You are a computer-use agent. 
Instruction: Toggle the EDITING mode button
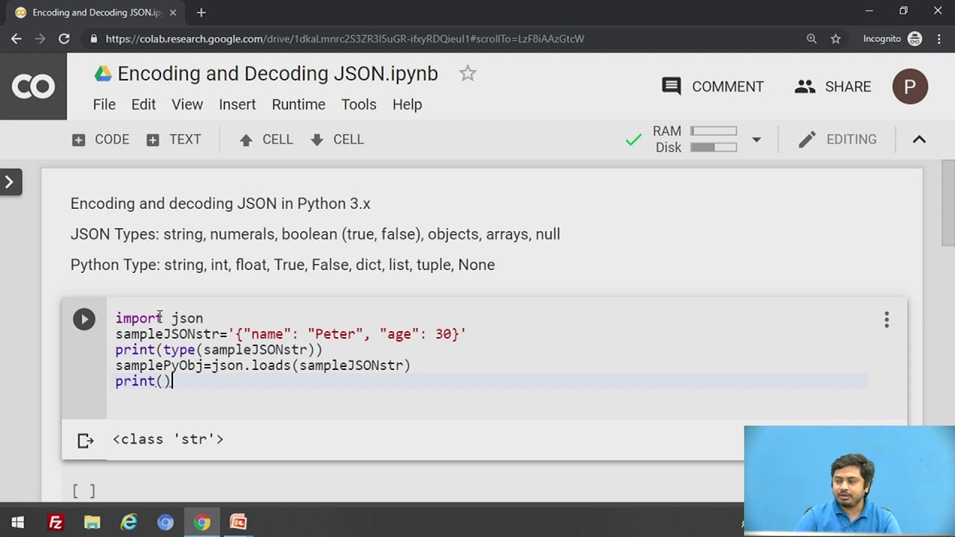(837, 139)
